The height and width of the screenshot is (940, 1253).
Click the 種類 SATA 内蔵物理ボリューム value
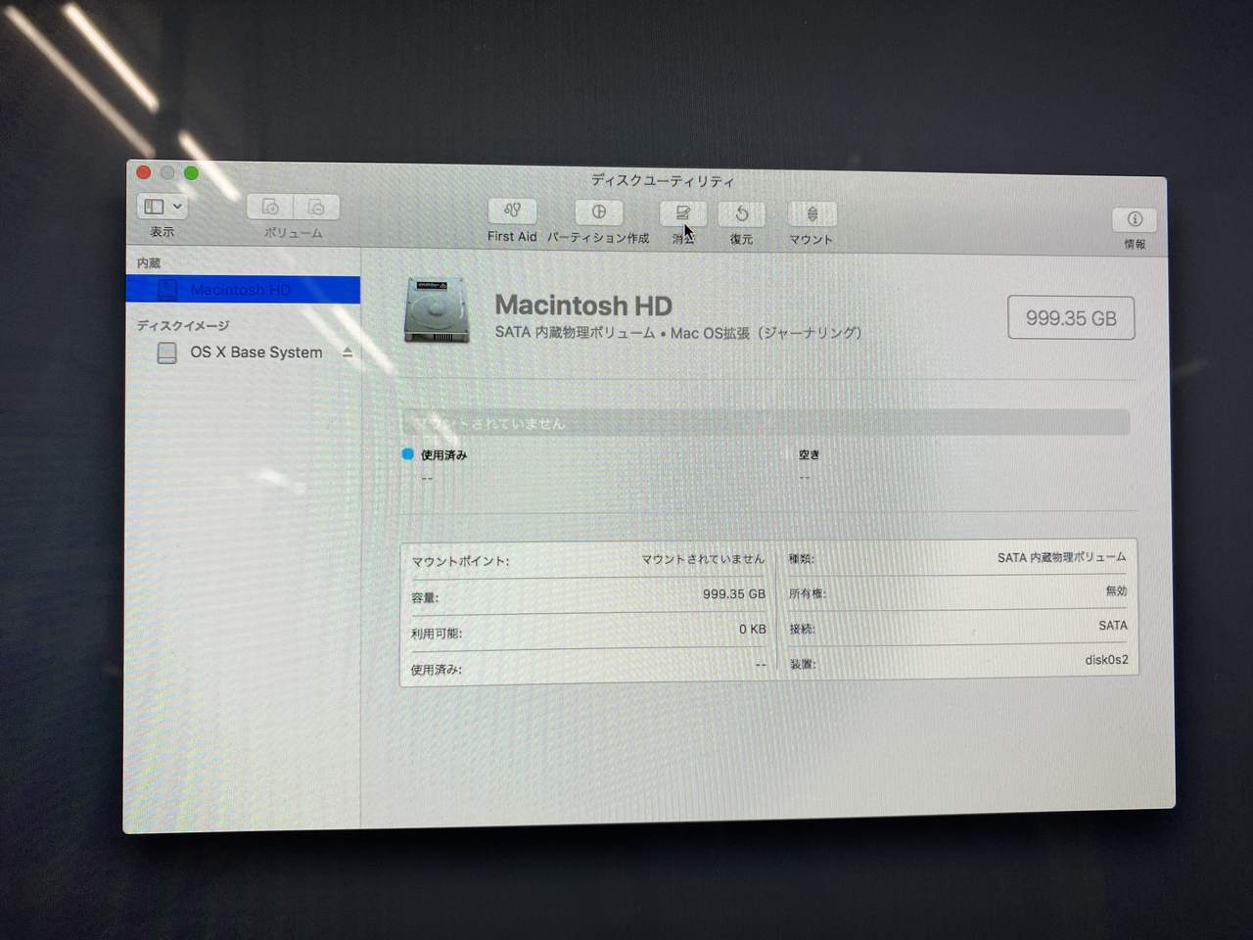pos(1062,557)
